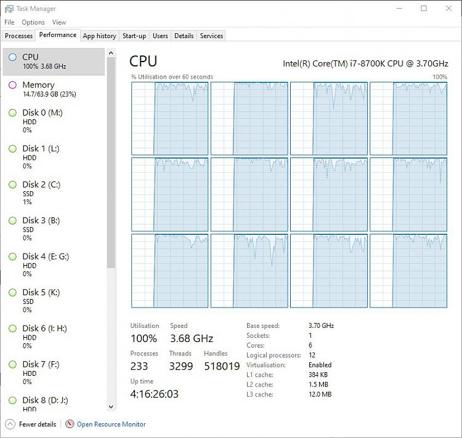Image resolution: width=462 pixels, height=438 pixels.
Task: Click the Memory purple circle icon
Action: tap(13, 85)
